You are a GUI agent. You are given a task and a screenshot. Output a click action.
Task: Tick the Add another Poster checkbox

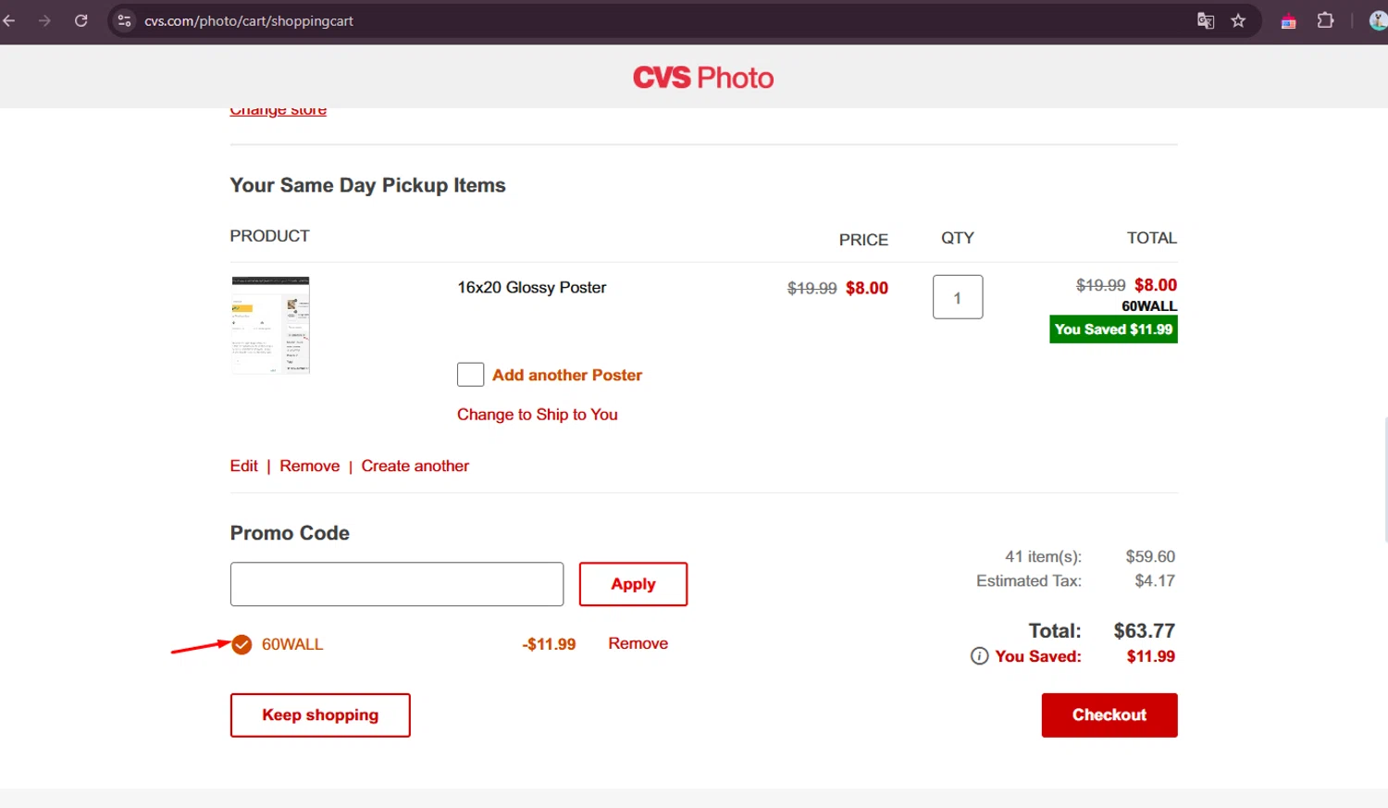(470, 375)
